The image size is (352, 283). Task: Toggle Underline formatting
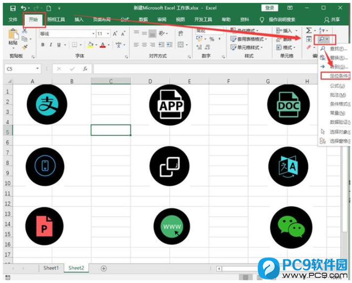point(59,45)
